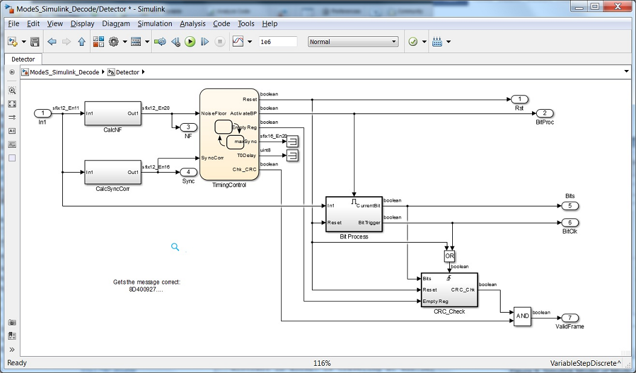Viewport: 636px width, 373px height.
Task: Toggle the Model Browser circle icon
Action: coord(12,72)
